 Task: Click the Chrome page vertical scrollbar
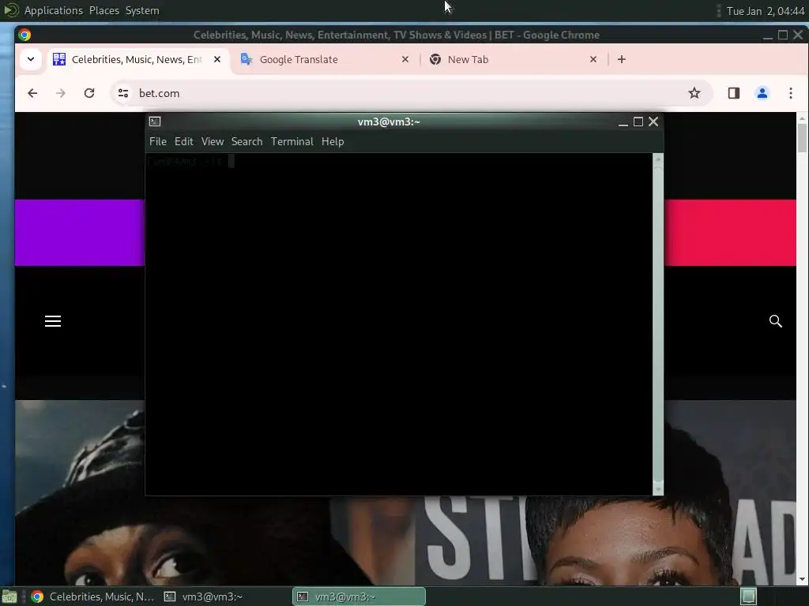(x=803, y=349)
